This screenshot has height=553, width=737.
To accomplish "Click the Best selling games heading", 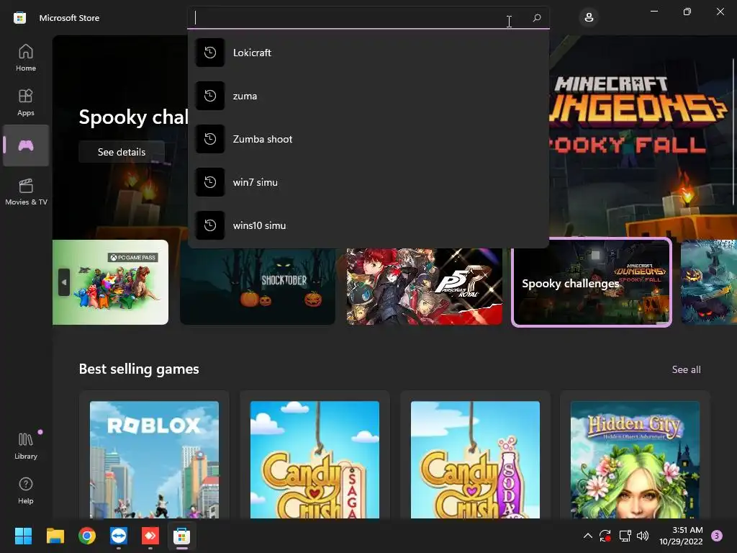I will [x=139, y=369].
